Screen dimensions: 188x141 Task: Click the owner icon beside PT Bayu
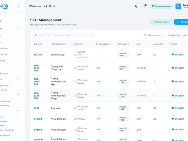click(75, 119)
